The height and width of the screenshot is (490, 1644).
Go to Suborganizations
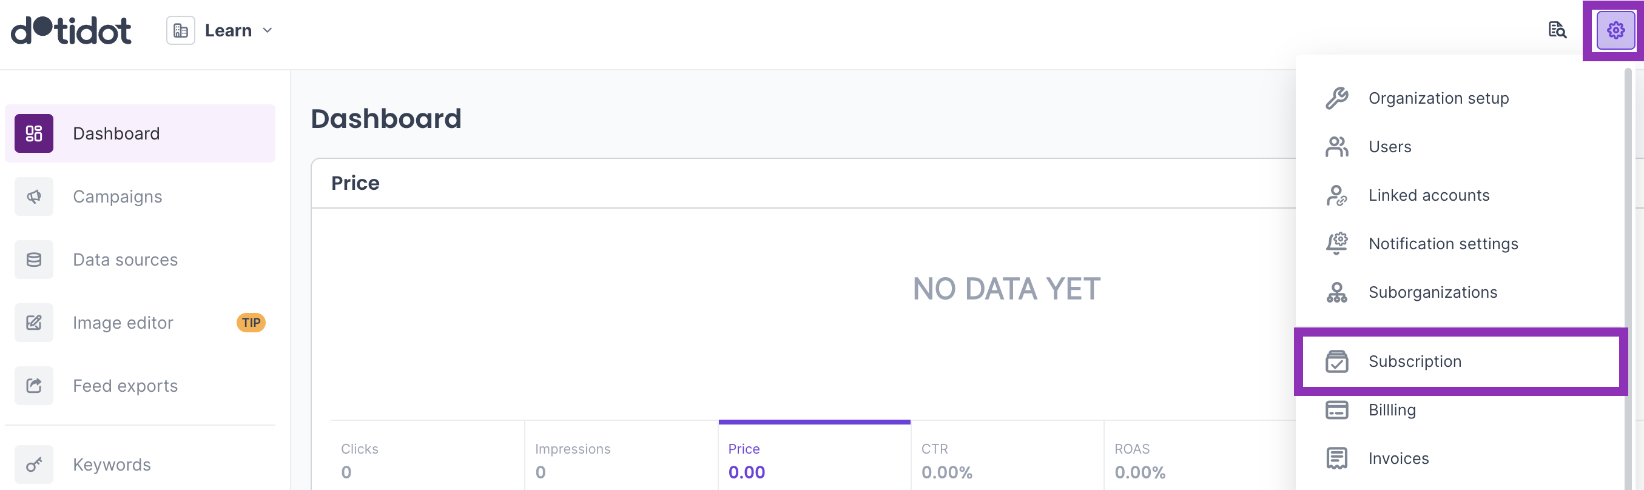coord(1432,292)
